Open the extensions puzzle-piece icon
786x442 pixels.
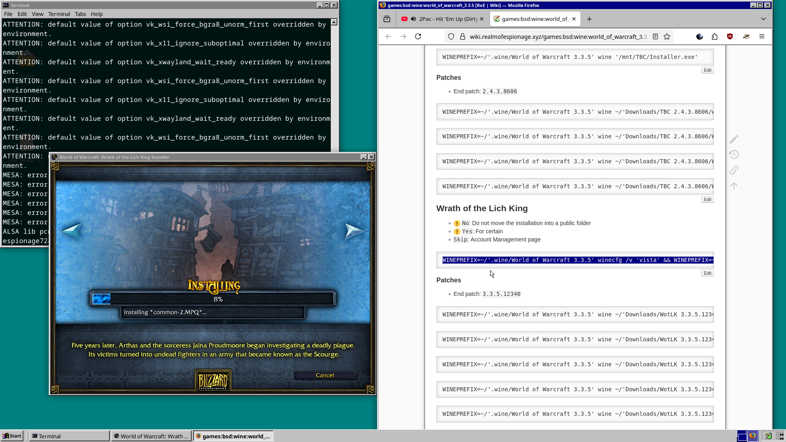pyautogui.click(x=715, y=36)
